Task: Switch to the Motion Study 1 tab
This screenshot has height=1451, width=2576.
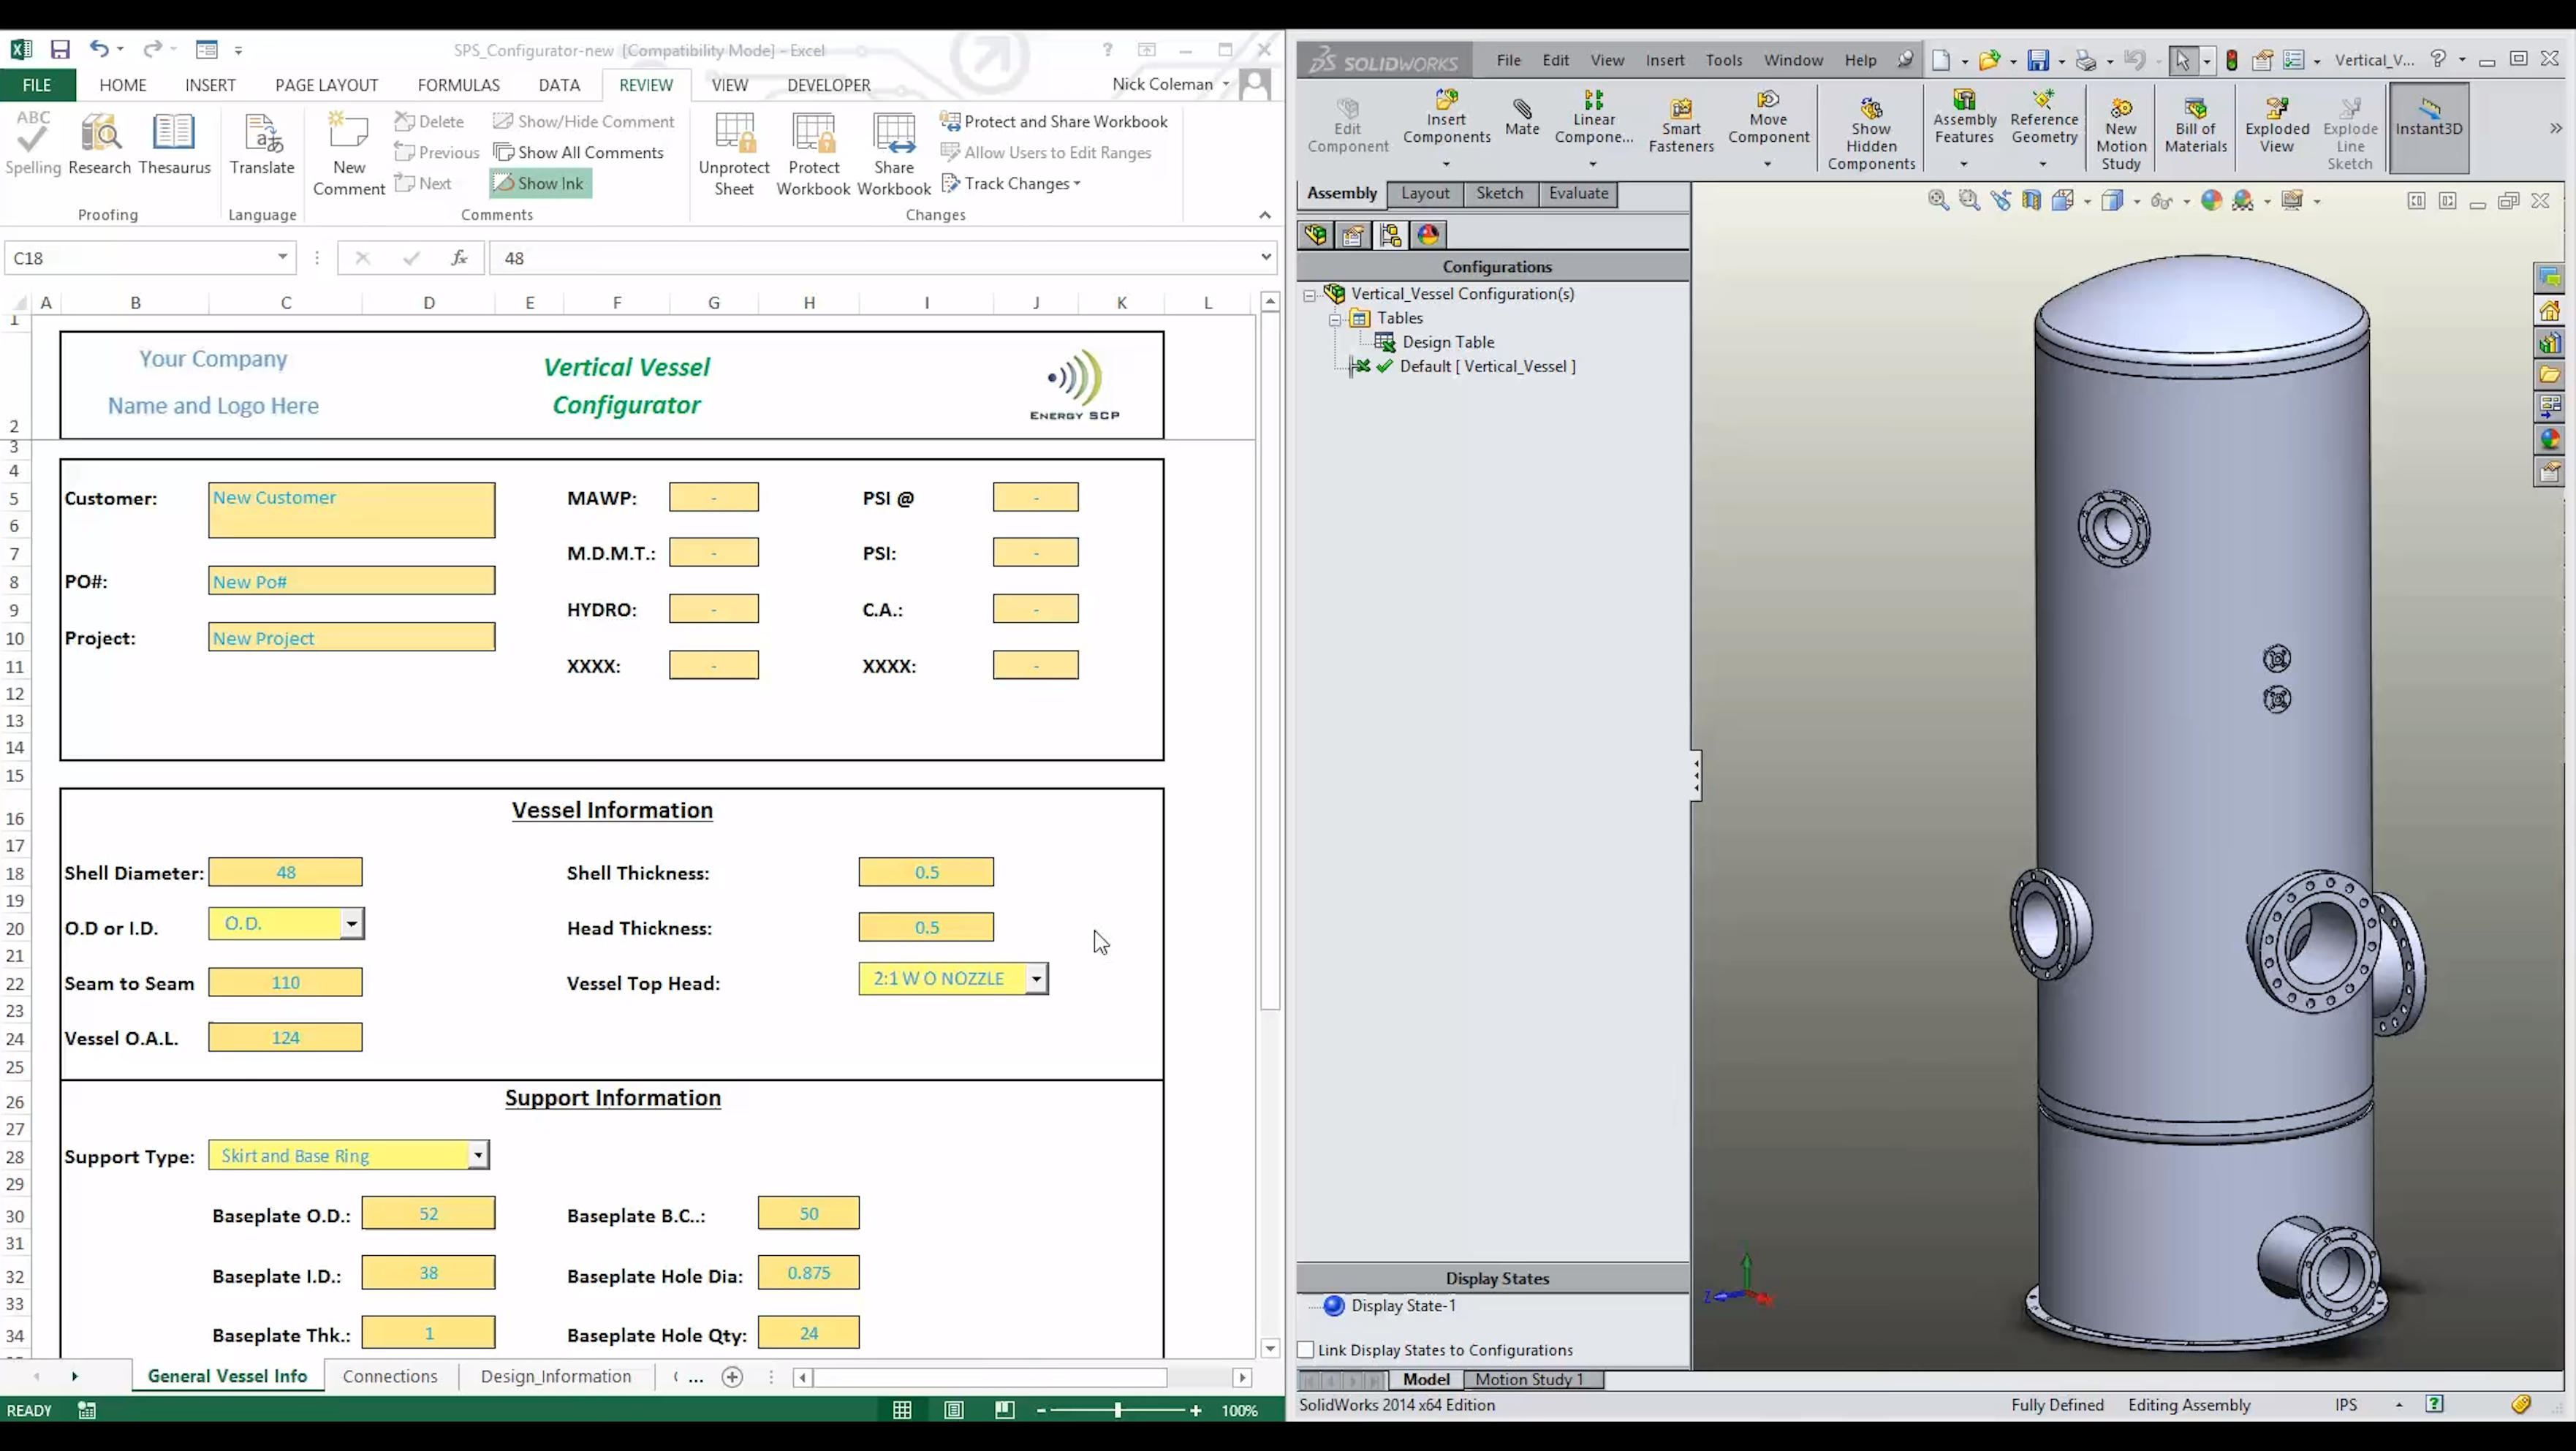Action: (1532, 1379)
